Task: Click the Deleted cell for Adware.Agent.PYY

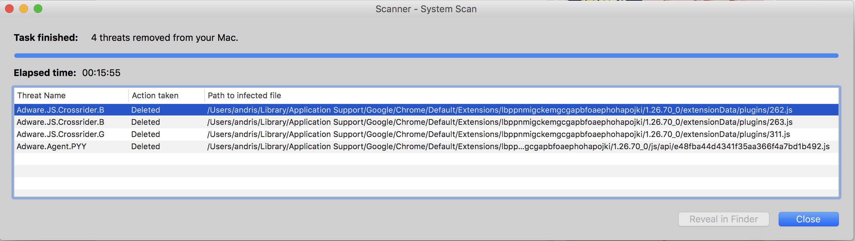Action: click(x=145, y=146)
